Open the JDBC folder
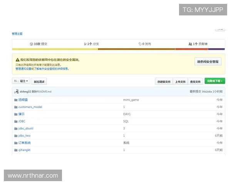Viewport: 231px width, 185px height. [x=22, y=121]
